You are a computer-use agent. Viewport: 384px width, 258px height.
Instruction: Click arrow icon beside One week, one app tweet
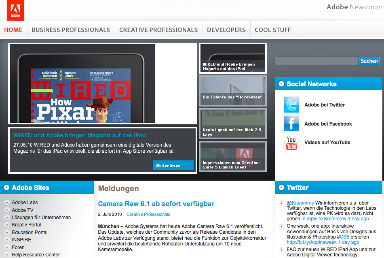pyautogui.click(x=281, y=226)
